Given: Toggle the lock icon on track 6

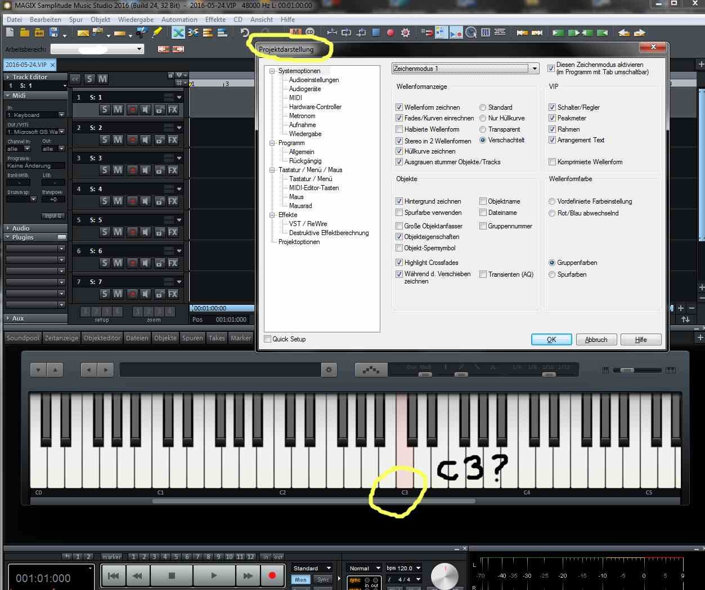Looking at the screenshot, I should click(x=160, y=263).
